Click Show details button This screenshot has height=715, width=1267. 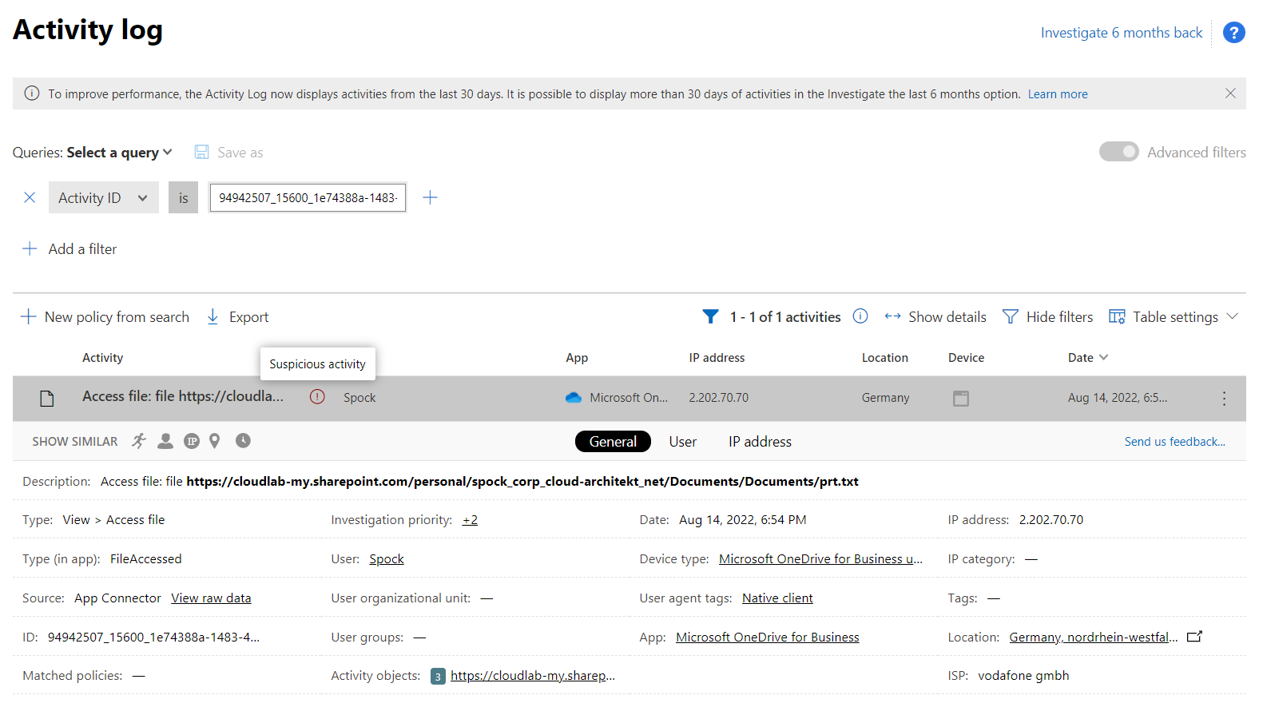(x=935, y=316)
